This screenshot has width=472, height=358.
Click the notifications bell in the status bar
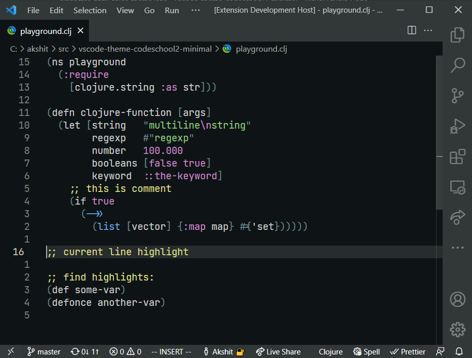click(458, 351)
